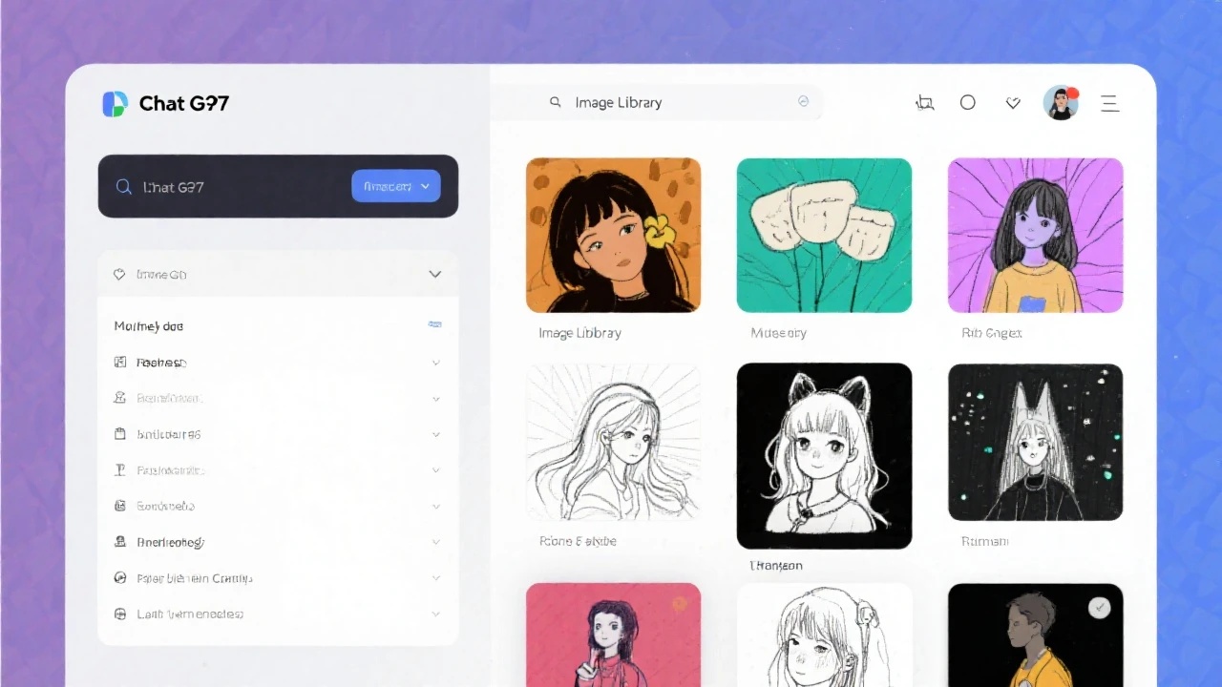Expand the 'Lanh' sidebar row chevron

436,614
